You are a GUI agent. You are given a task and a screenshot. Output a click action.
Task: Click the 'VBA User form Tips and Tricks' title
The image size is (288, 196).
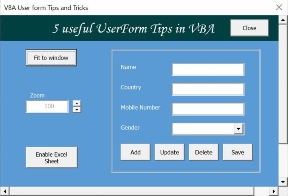coord(46,8)
